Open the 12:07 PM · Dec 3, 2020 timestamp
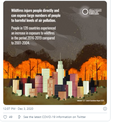The height and width of the screenshot is (124, 115). [x=18, y=109]
